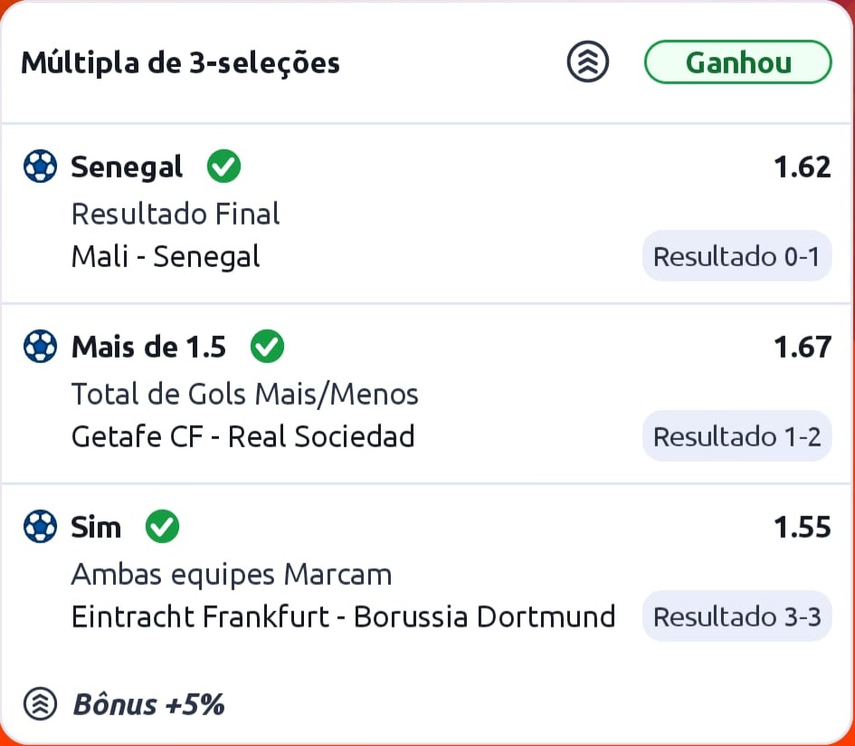
Task: Click the green checkmark beside Sim
Action: [162, 526]
